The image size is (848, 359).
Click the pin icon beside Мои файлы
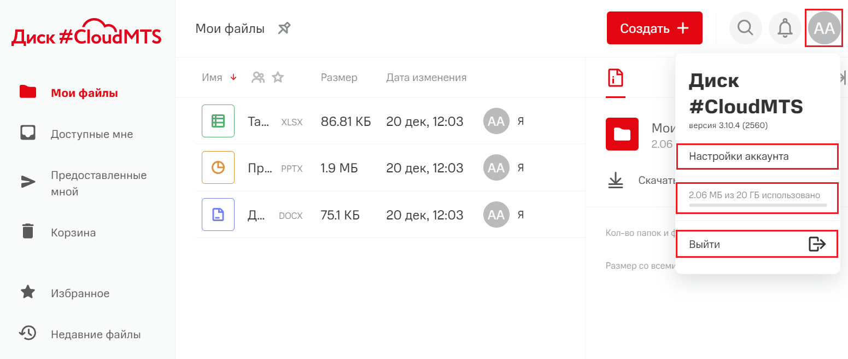point(284,28)
